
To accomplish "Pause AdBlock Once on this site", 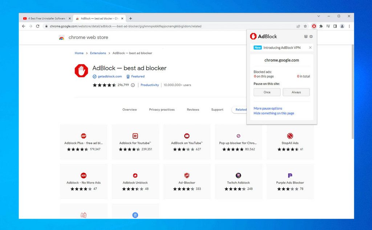I will (267, 92).
